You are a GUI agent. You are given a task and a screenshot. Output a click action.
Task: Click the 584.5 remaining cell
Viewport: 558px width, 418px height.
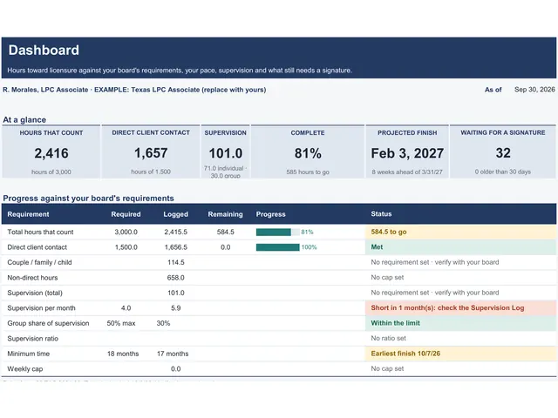click(226, 233)
